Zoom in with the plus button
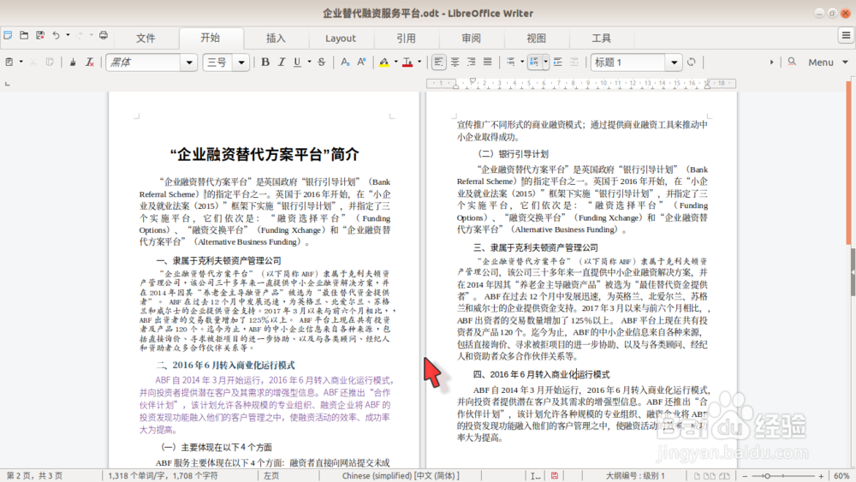This screenshot has height=482, width=856. pos(821,476)
